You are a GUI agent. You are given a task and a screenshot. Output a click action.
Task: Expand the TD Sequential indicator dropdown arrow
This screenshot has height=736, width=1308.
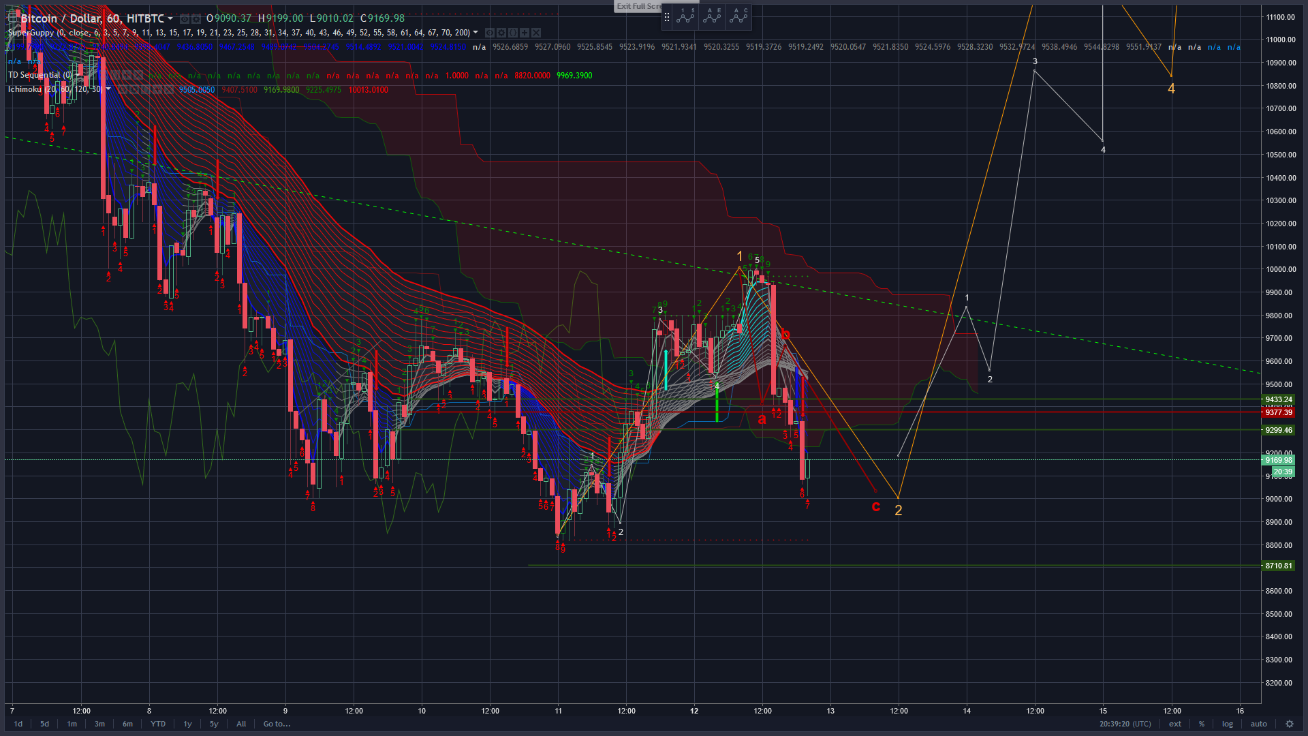77,75
